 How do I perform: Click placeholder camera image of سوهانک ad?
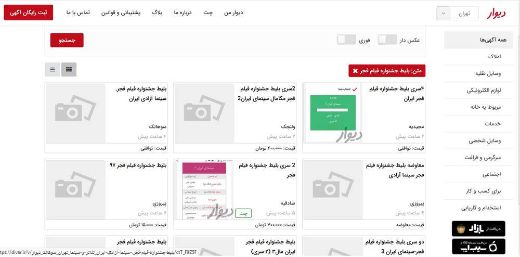(75, 113)
